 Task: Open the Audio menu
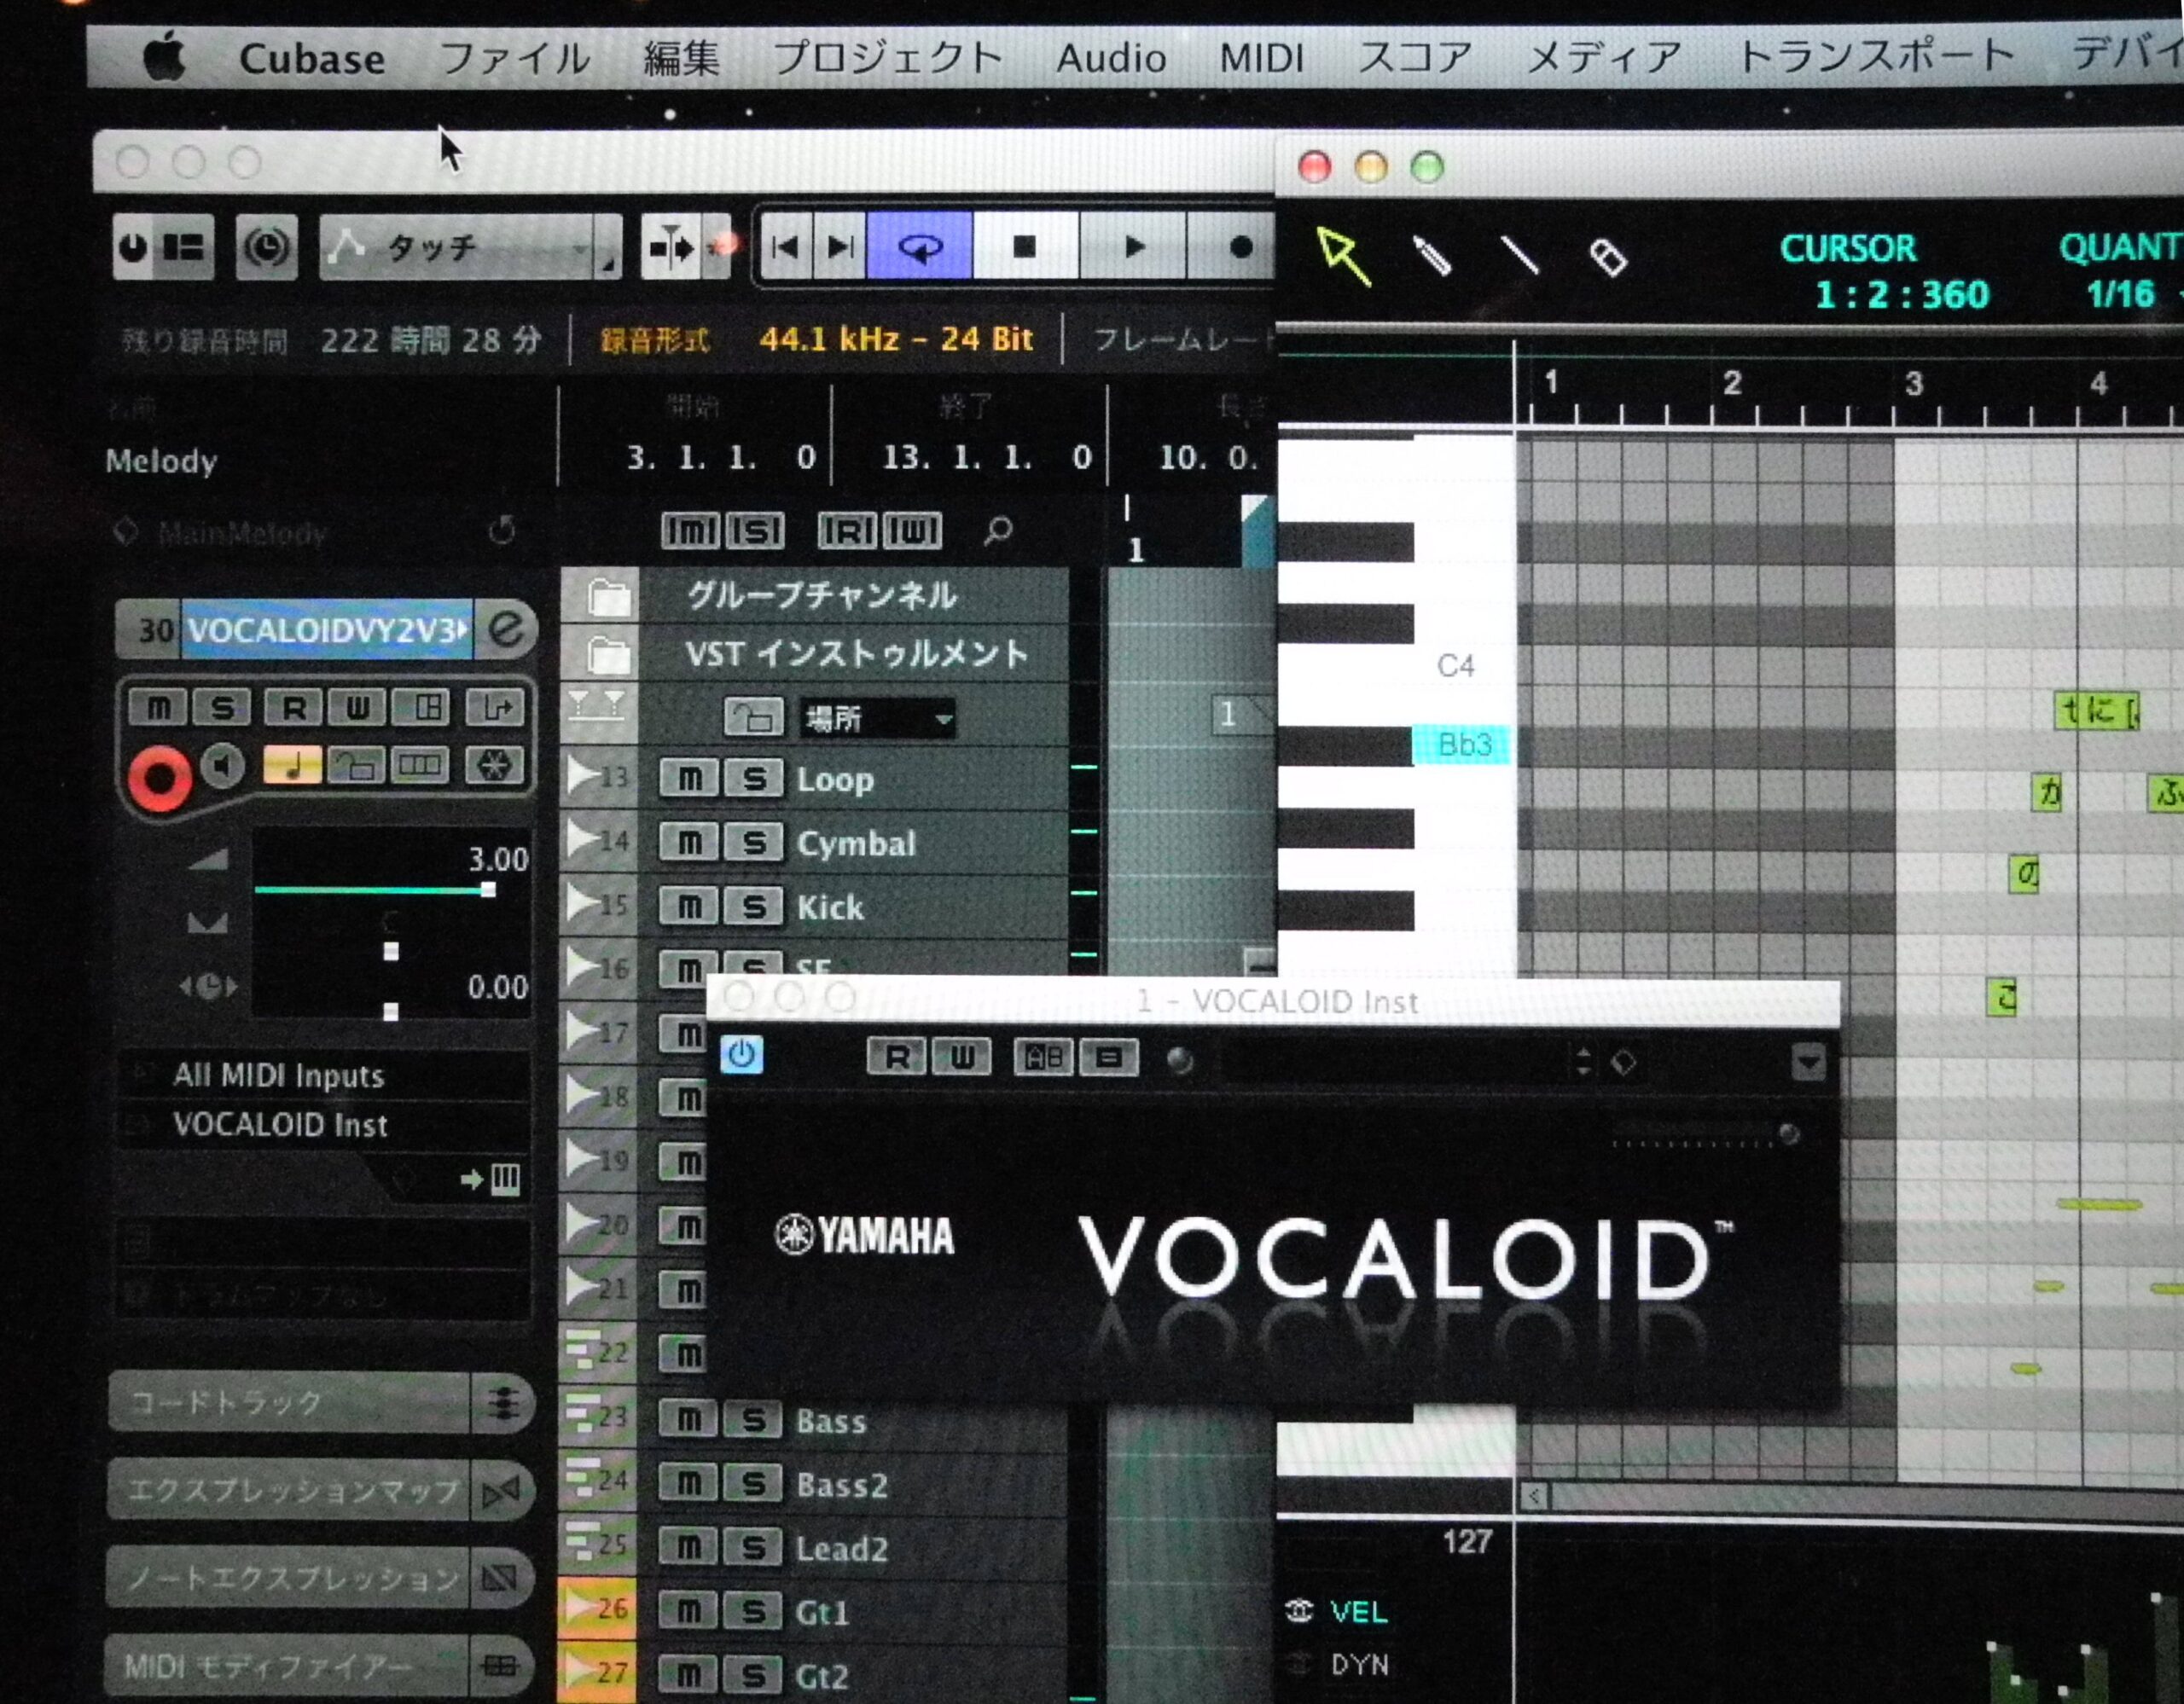point(1111,57)
